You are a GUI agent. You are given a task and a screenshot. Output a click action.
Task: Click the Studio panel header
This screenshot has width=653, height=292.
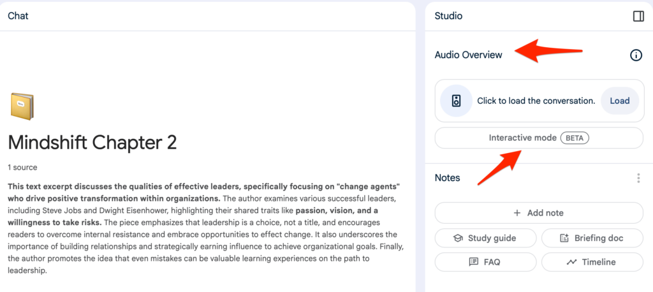[448, 16]
